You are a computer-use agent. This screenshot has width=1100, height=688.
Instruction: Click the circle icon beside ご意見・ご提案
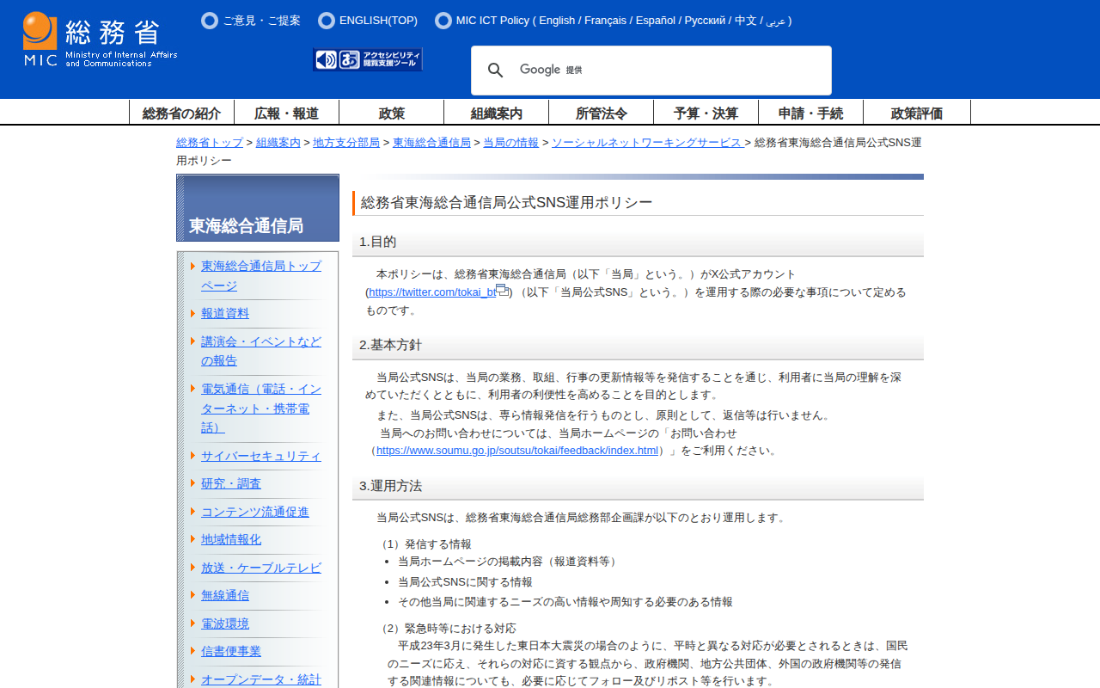(210, 21)
